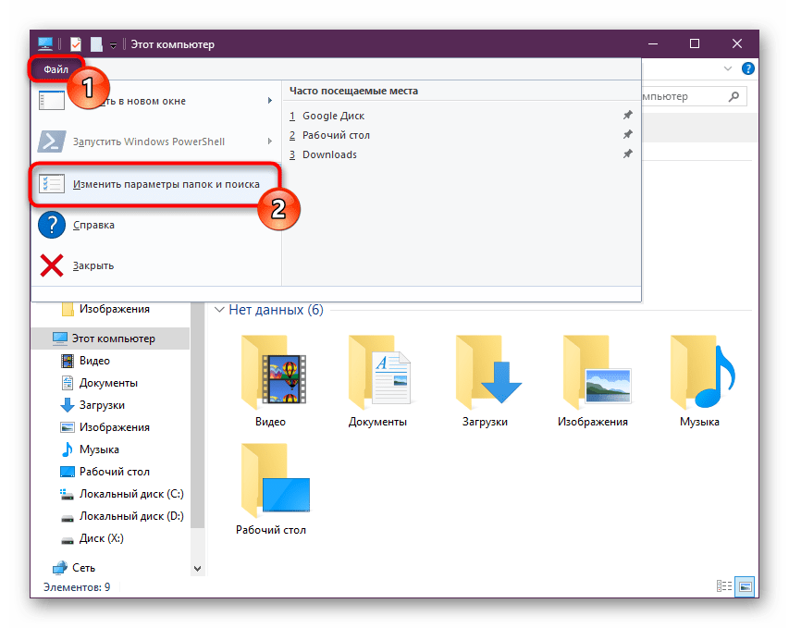Click the navigation pane vertical scrollbar

[x=197, y=444]
